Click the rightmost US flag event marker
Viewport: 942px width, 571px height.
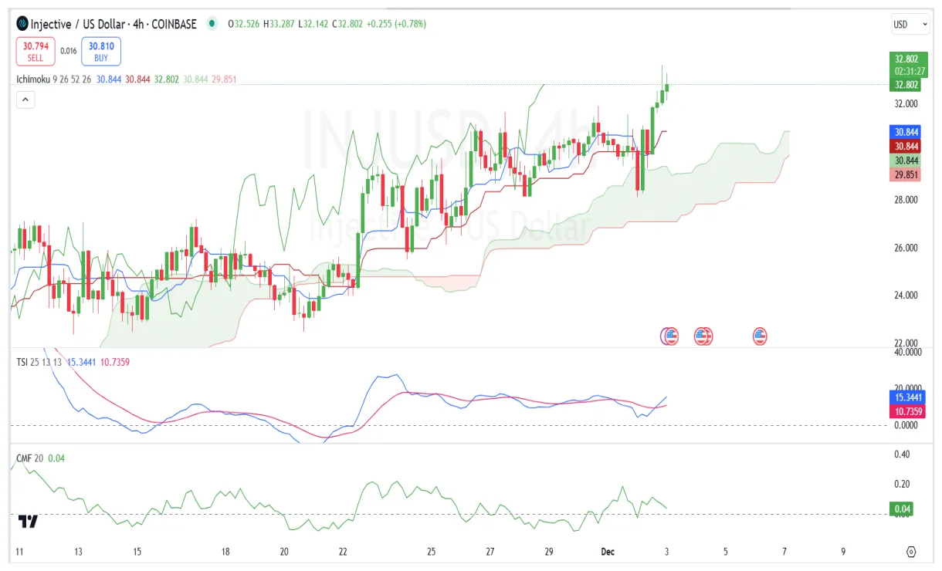coord(760,336)
